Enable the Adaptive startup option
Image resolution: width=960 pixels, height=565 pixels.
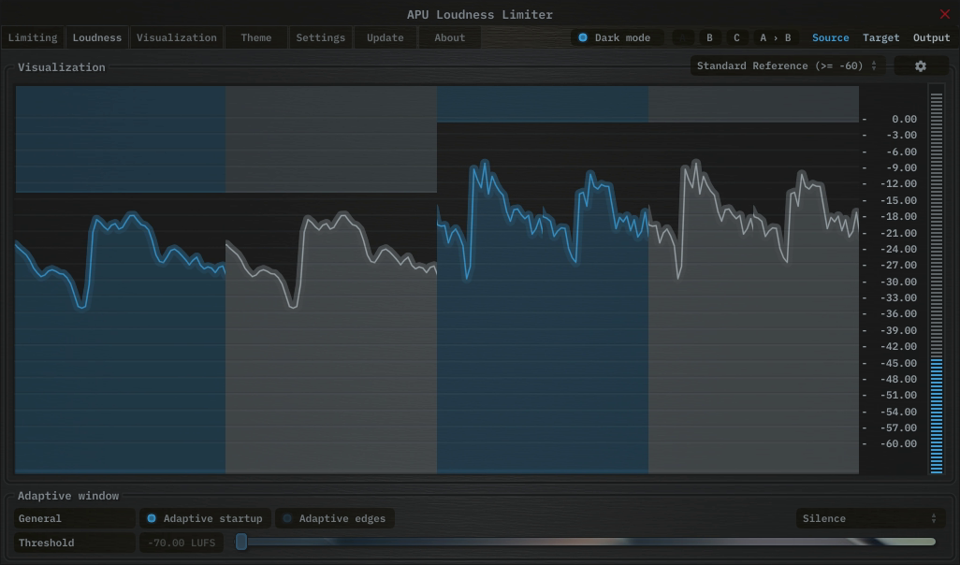(205, 518)
